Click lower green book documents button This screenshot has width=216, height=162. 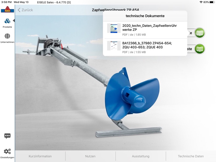click(200, 49)
